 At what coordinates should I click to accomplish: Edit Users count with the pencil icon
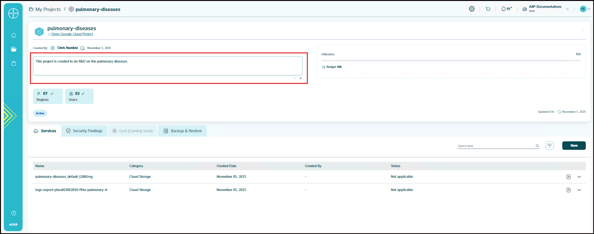[83, 94]
